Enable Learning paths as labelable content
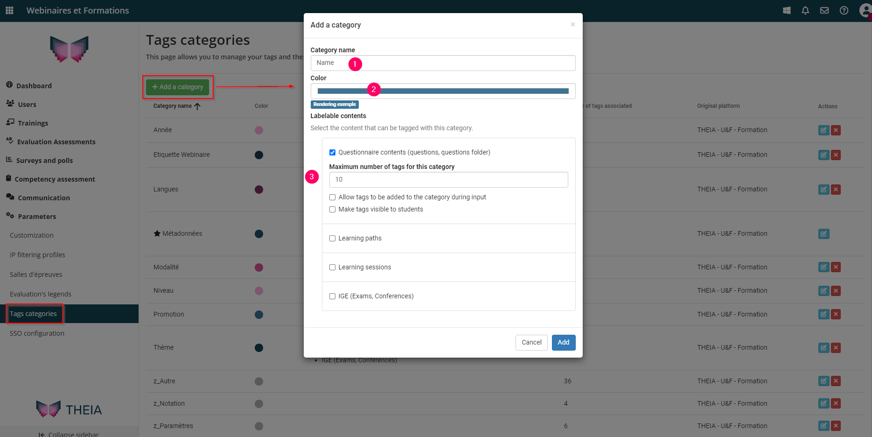 (332, 238)
